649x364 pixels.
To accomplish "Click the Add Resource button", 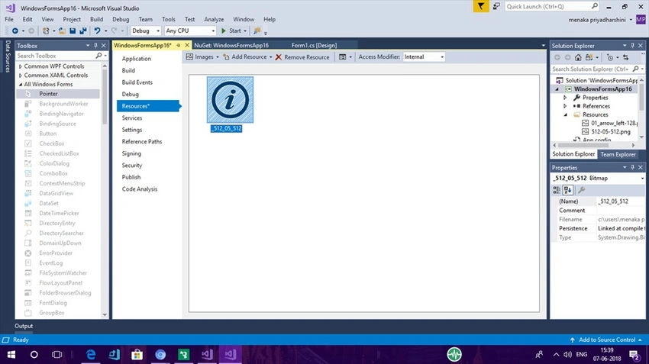I will pyautogui.click(x=247, y=57).
